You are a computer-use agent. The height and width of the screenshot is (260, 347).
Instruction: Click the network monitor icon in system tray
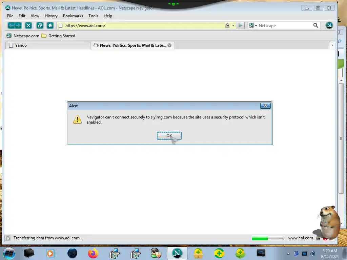pyautogui.click(x=305, y=254)
